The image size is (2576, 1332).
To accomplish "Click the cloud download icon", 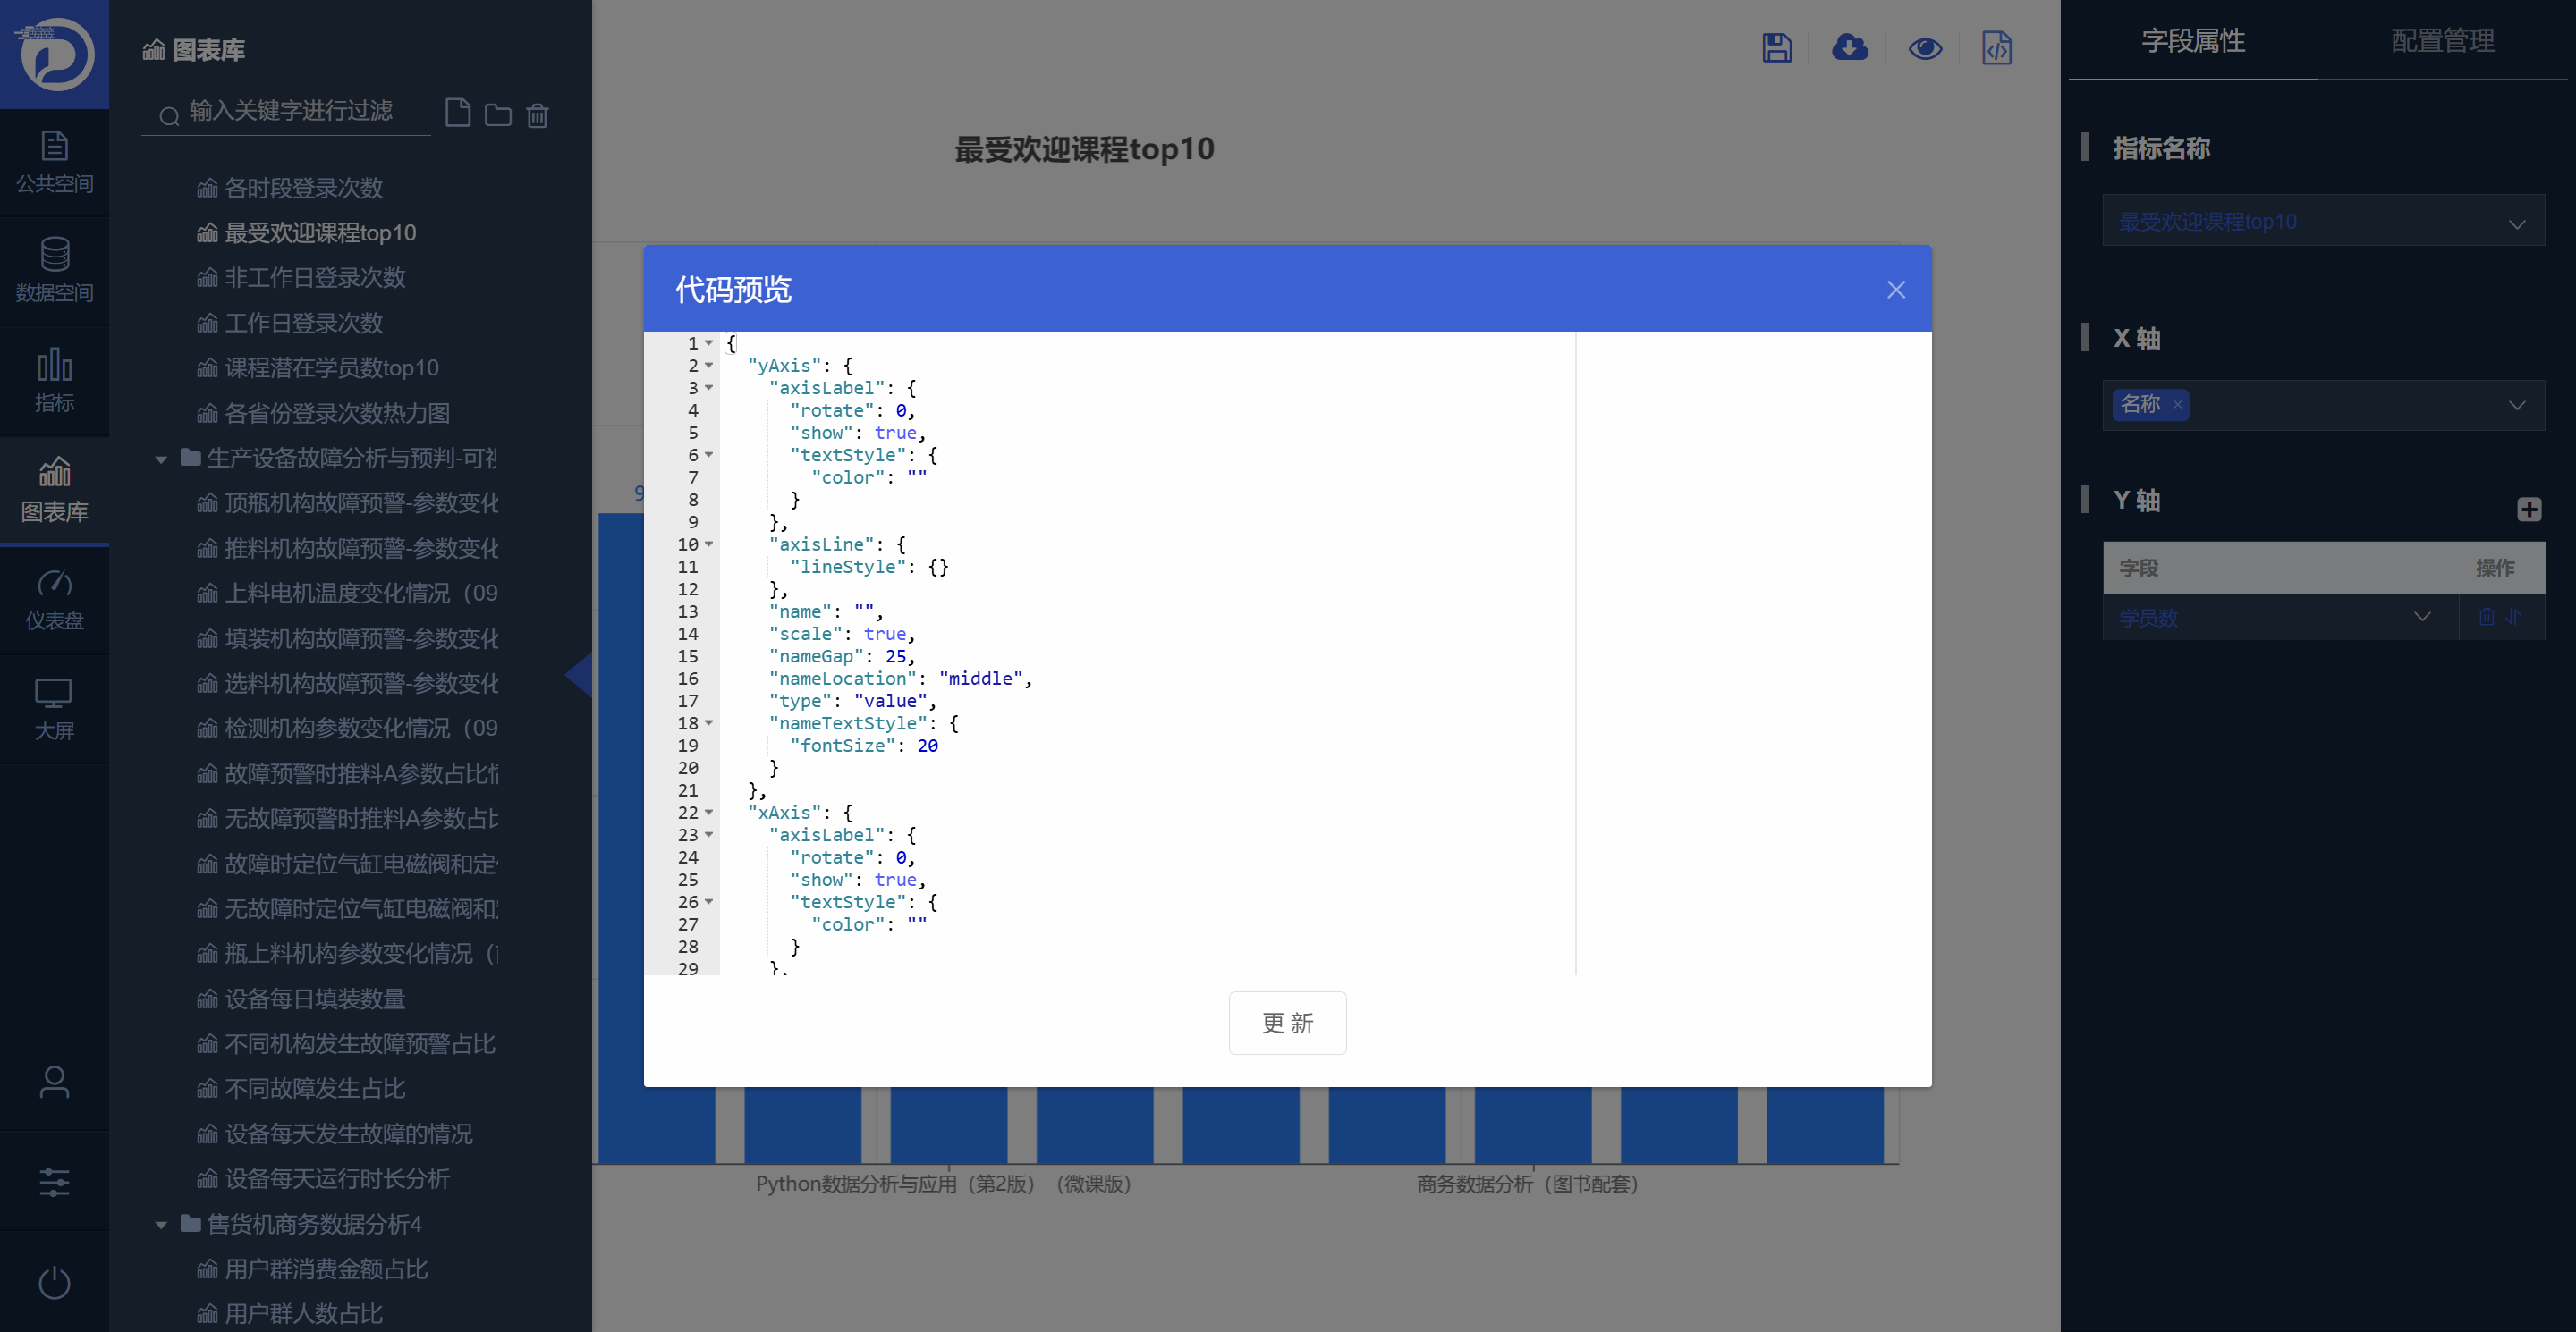I will click(x=1849, y=48).
